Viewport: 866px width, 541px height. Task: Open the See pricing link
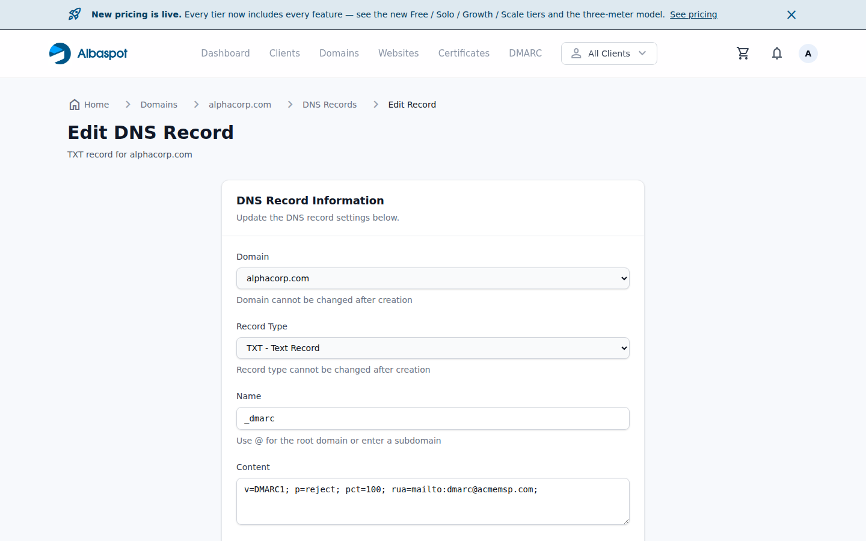pyautogui.click(x=693, y=14)
